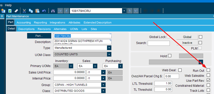Switch to the Reporting tab

click(x=40, y=22)
